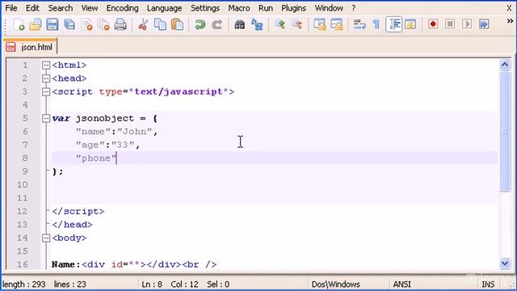Open the user-defined language dialog icon
Image resolution: width=517 pixels, height=291 pixels.
[x=410, y=25]
